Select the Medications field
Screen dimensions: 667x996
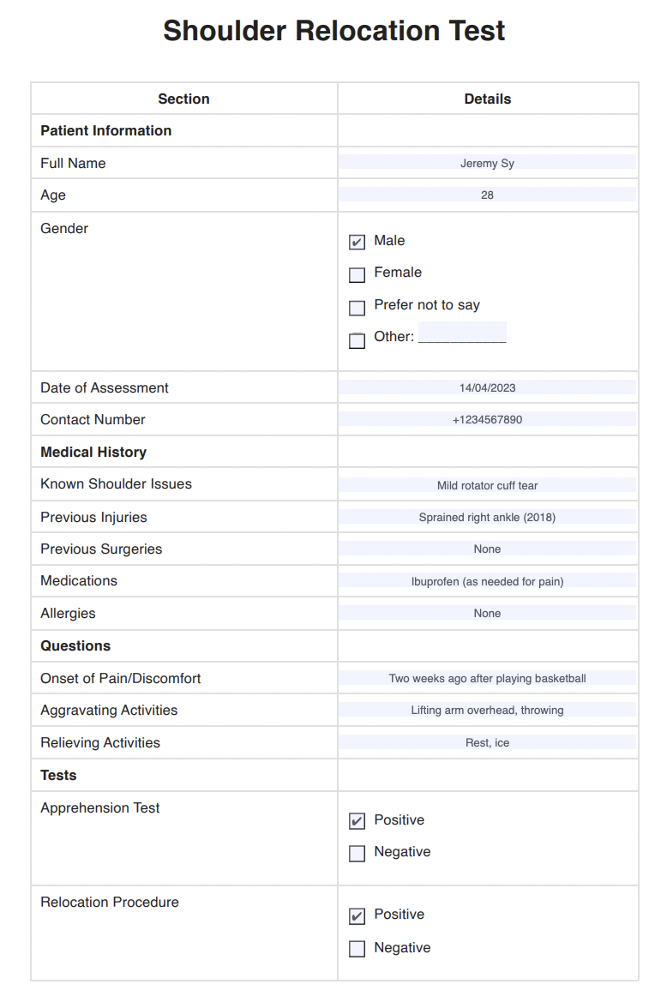pos(487,581)
